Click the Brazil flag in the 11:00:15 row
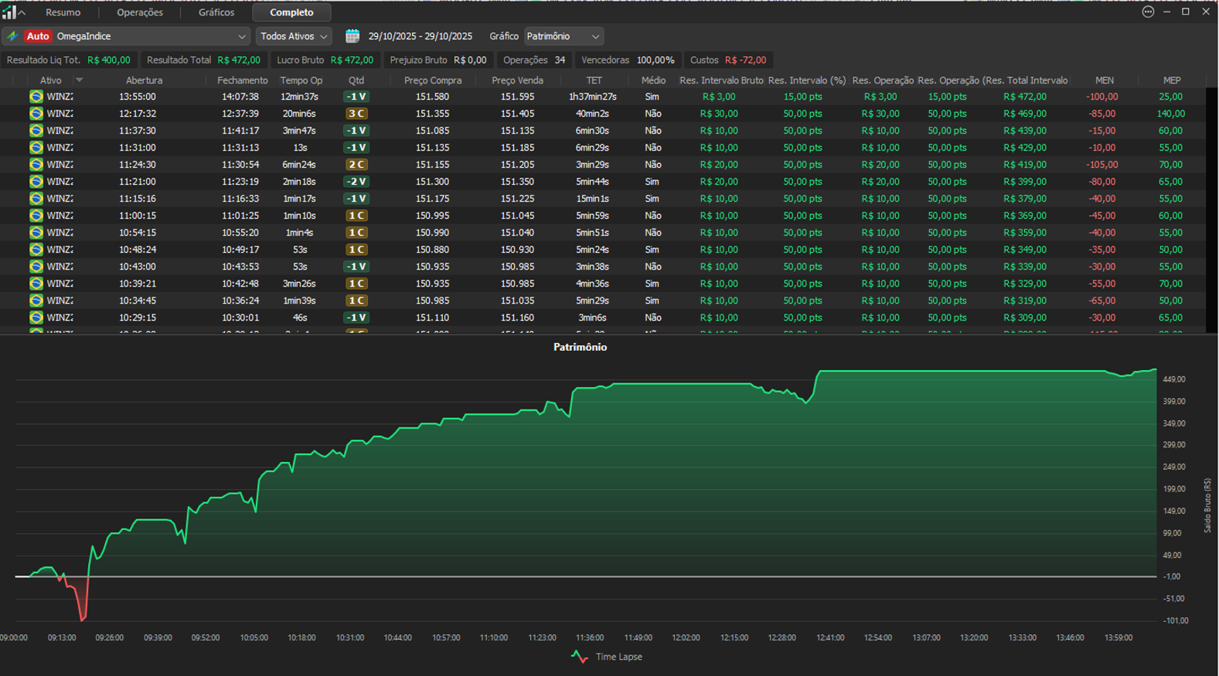This screenshot has height=676, width=1219. point(36,216)
